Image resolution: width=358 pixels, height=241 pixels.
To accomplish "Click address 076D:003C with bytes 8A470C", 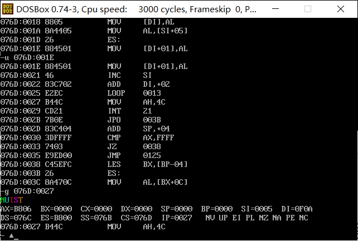I will 36,182.
